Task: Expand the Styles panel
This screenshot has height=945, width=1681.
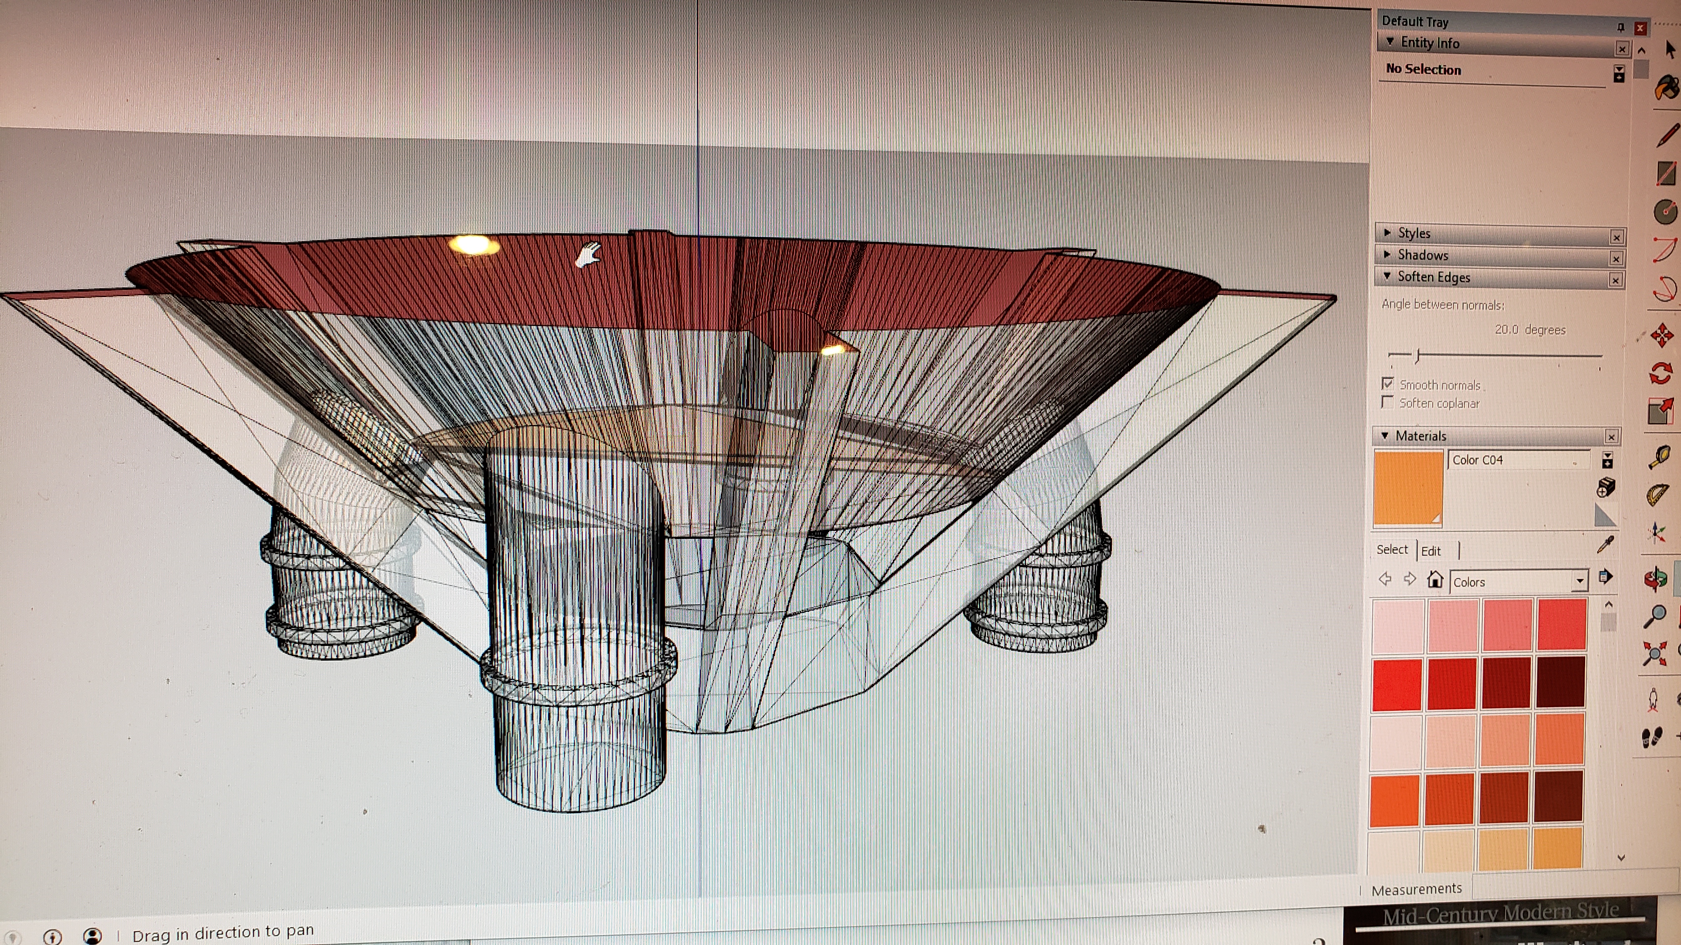Action: [x=1388, y=232]
